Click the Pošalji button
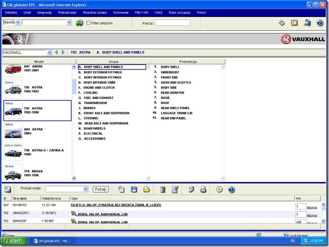Screen dimensions: 329x247 (101, 189)
